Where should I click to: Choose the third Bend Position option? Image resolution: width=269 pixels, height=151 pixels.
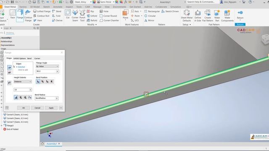(x=47, y=81)
